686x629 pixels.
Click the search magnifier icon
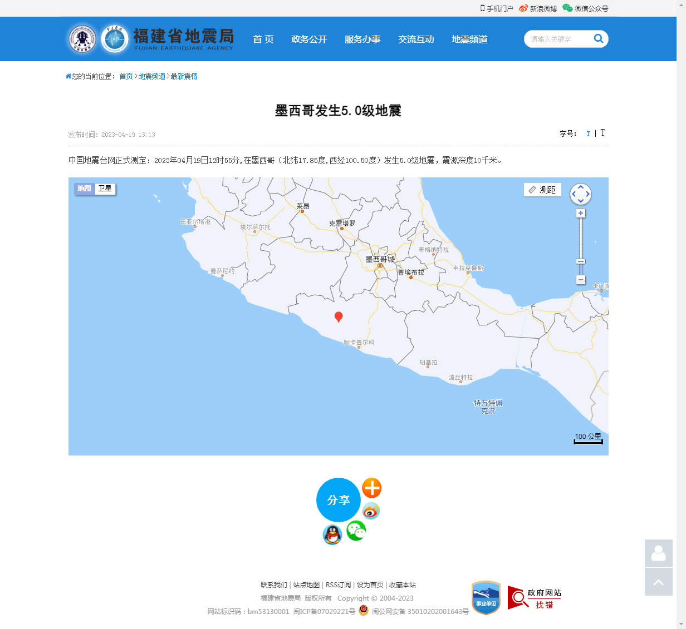click(599, 38)
